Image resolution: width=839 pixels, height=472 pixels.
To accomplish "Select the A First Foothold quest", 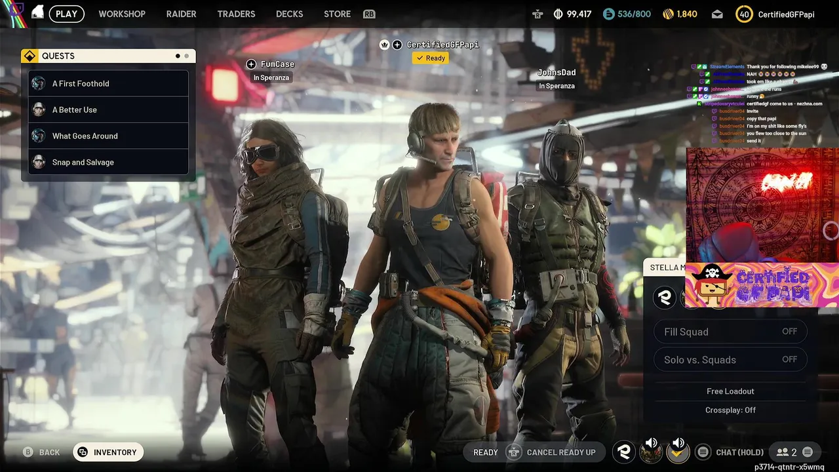I will (108, 83).
